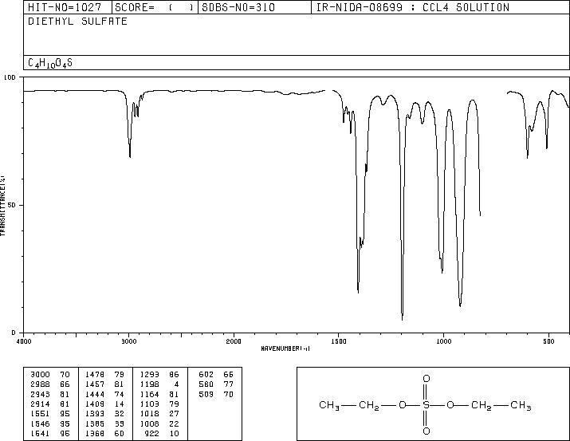Click the SDBS-NO=310 header text
The width and height of the screenshot is (570, 441).
pyautogui.click(x=238, y=7)
